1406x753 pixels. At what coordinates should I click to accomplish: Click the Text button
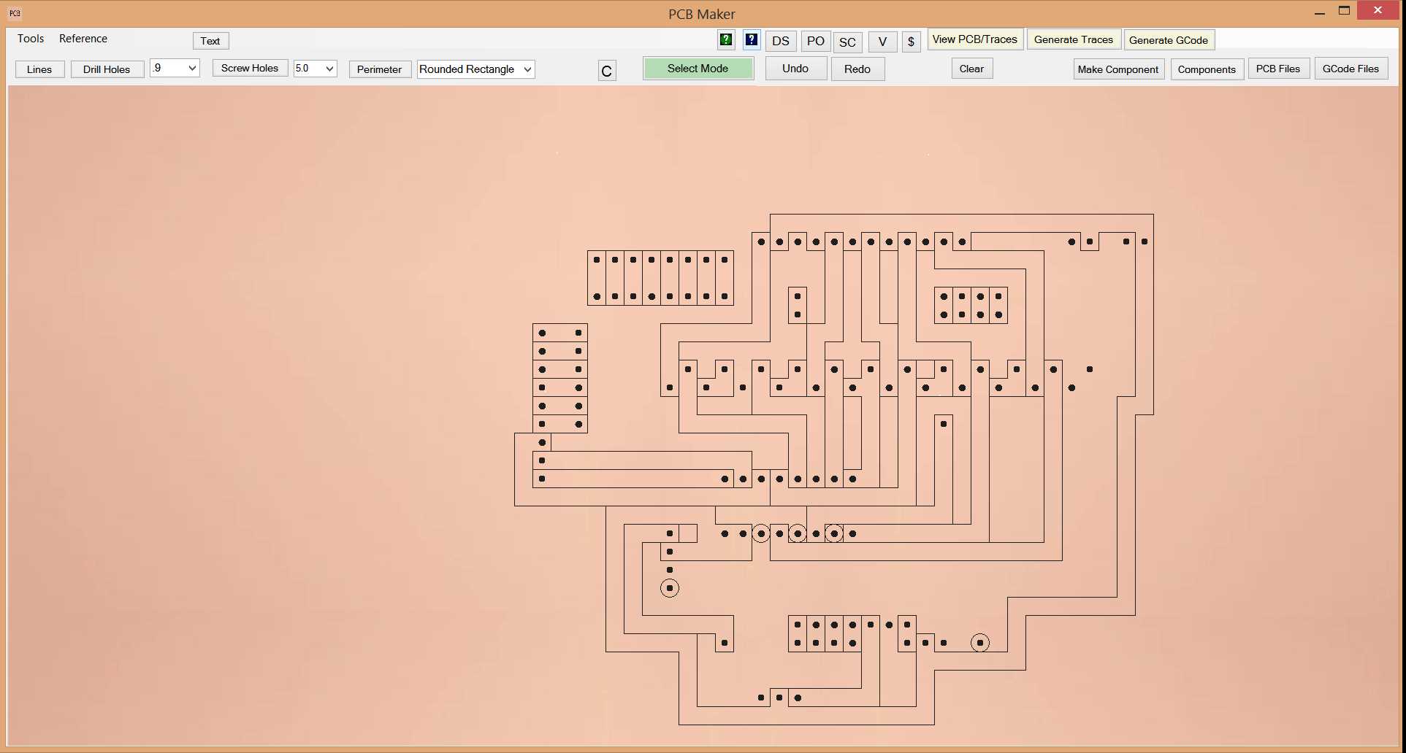pyautogui.click(x=210, y=41)
